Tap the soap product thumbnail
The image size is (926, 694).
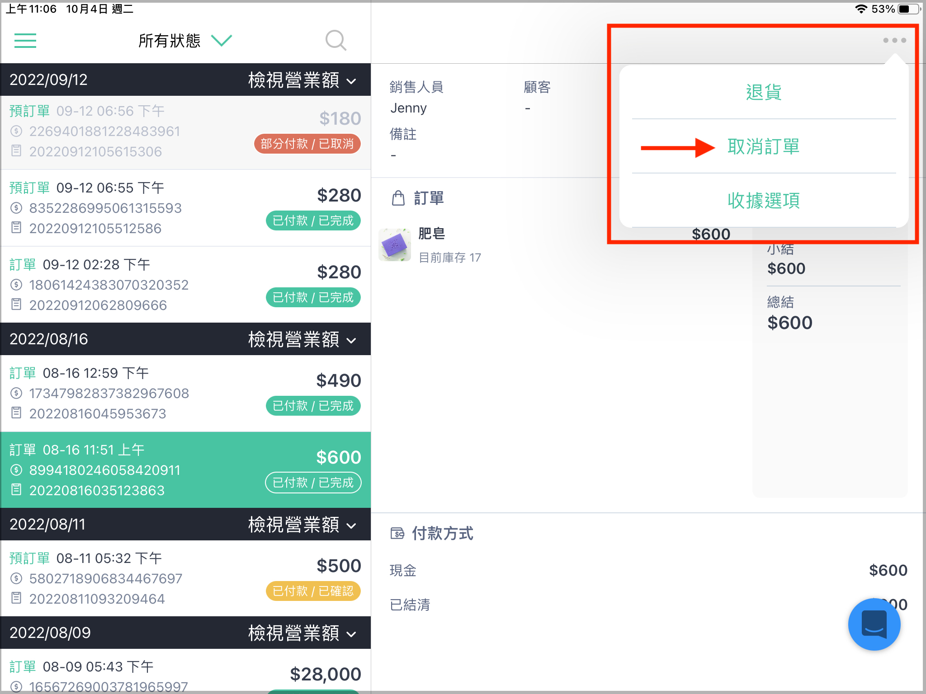pyautogui.click(x=395, y=245)
